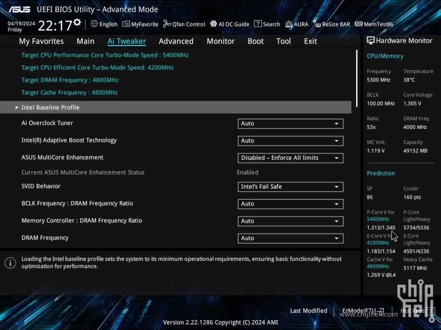Select the Intel Baseline Profile entry
The width and height of the screenshot is (441, 330).
click(50, 107)
